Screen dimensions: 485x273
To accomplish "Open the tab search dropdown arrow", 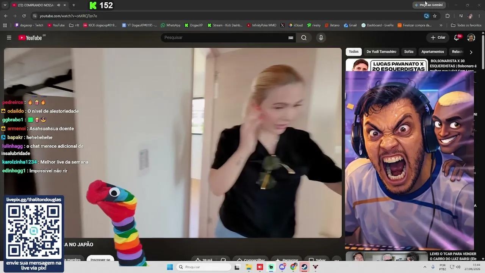I will tap(5, 5).
